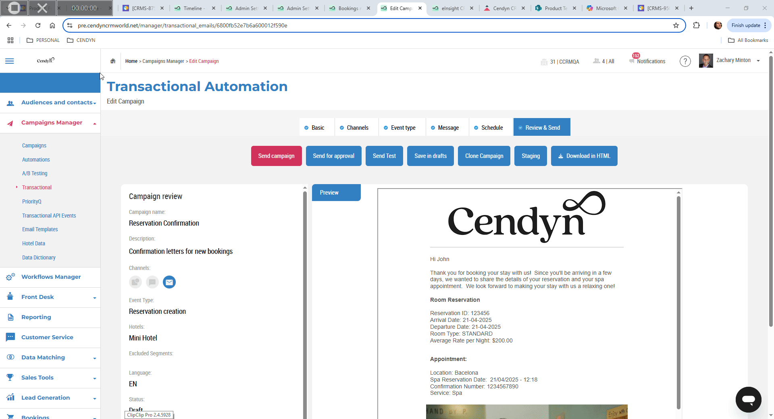Open Data Dictionary in the sidebar
Viewport: 774px width, 419px height.
[x=39, y=257]
